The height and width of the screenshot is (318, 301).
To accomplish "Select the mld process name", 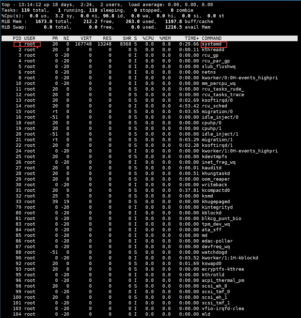I will 206,314.
